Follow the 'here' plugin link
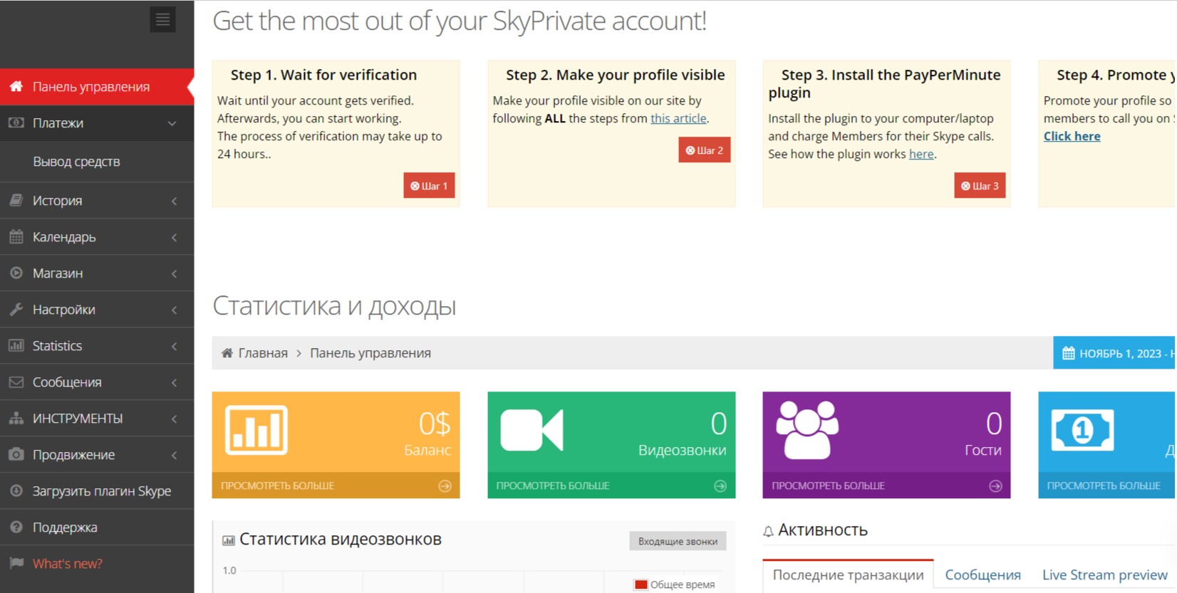This screenshot has width=1177, height=593. point(921,154)
